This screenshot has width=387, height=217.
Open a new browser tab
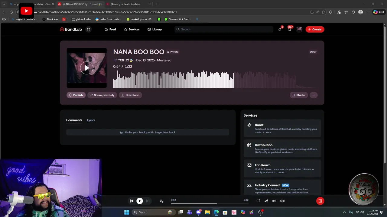click(x=157, y=4)
